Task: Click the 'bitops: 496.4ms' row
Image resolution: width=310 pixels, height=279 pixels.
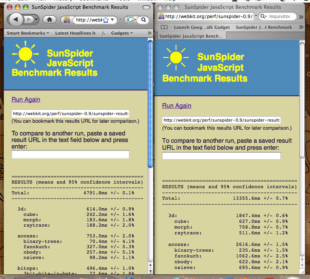Action: click(76, 268)
